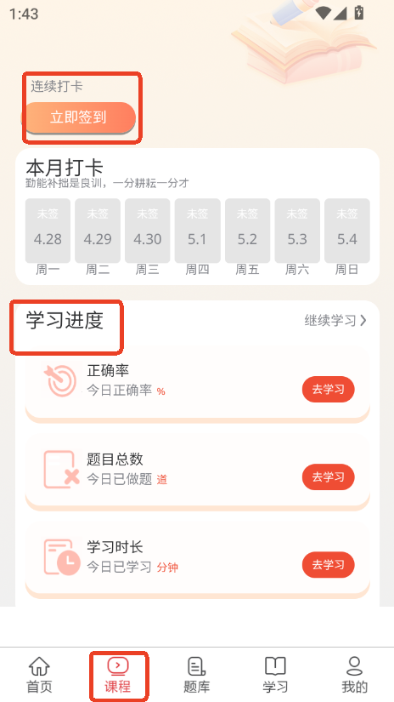
Task: Tap the 立即签到 check-in button
Action: (79, 117)
